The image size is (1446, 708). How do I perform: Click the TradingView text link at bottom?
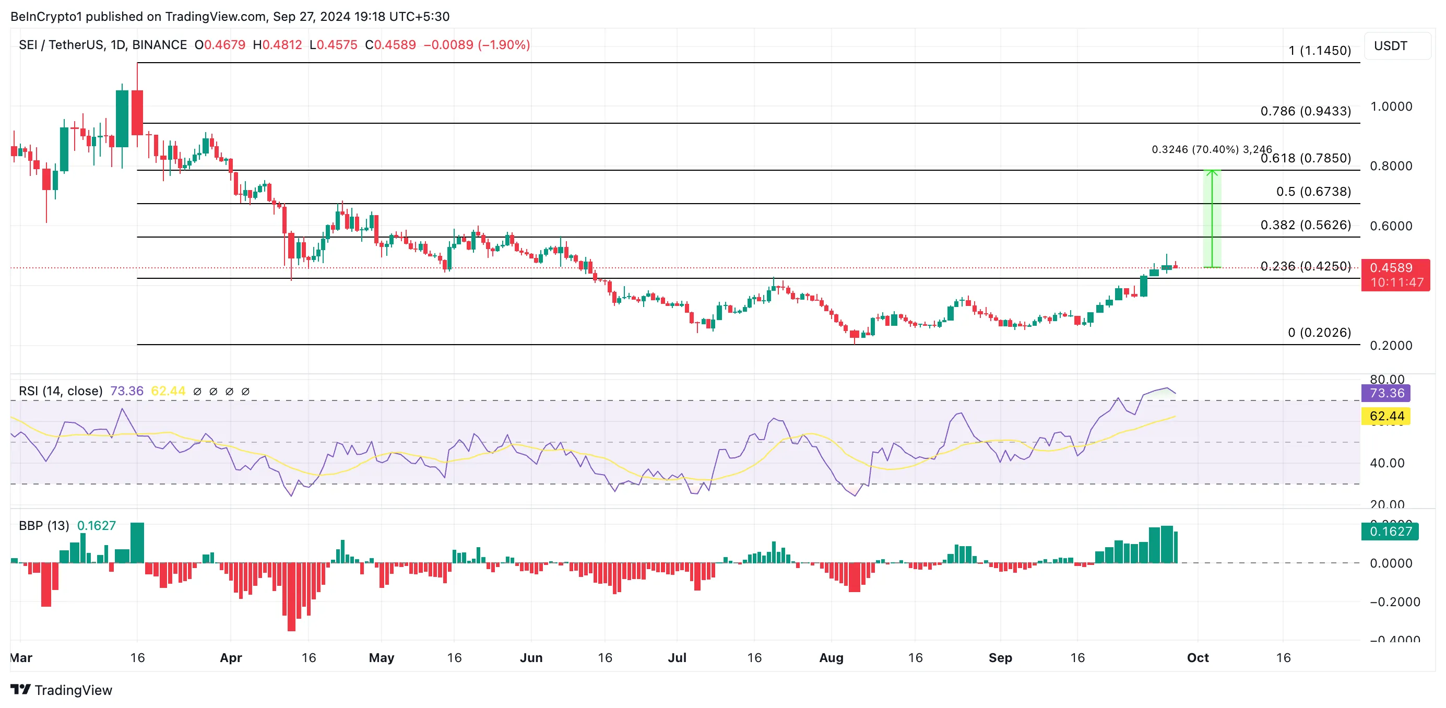[x=73, y=690]
